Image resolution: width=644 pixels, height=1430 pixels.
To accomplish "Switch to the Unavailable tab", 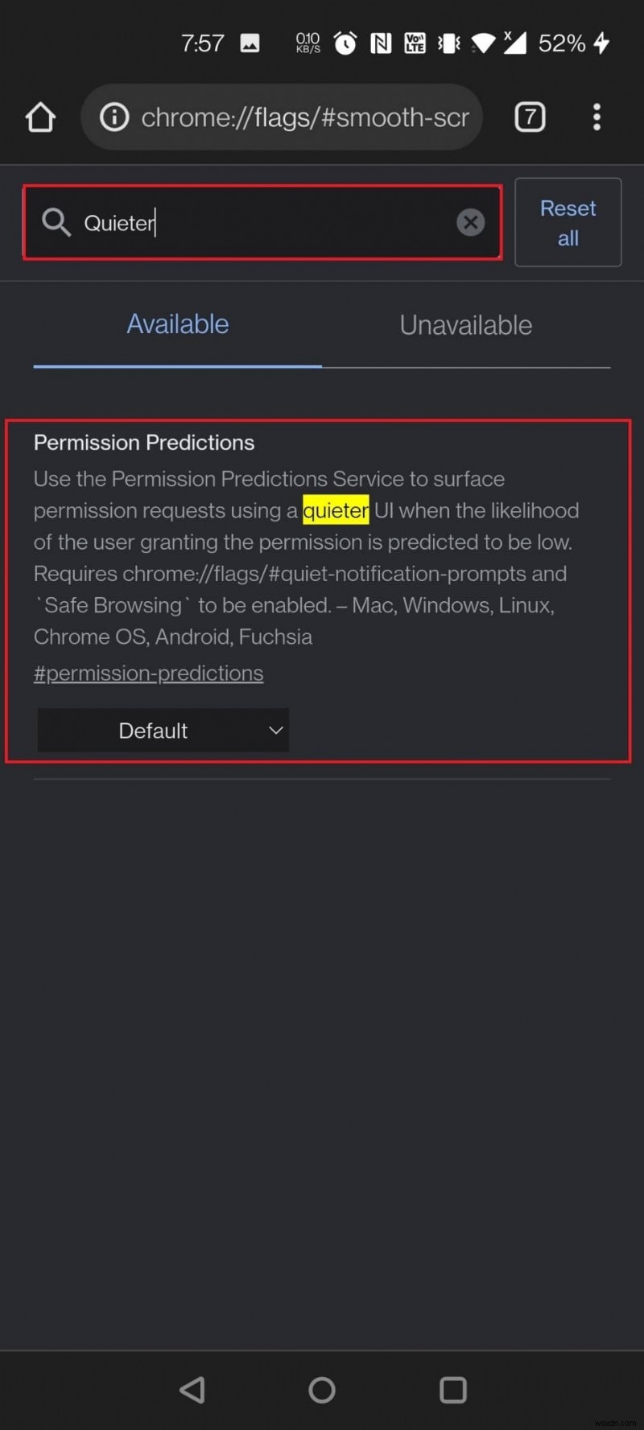I will pos(466,326).
